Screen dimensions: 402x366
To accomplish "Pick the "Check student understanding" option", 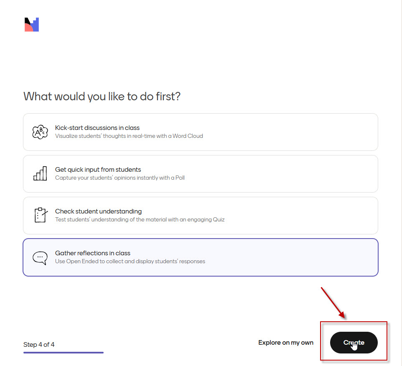I will [98, 211].
